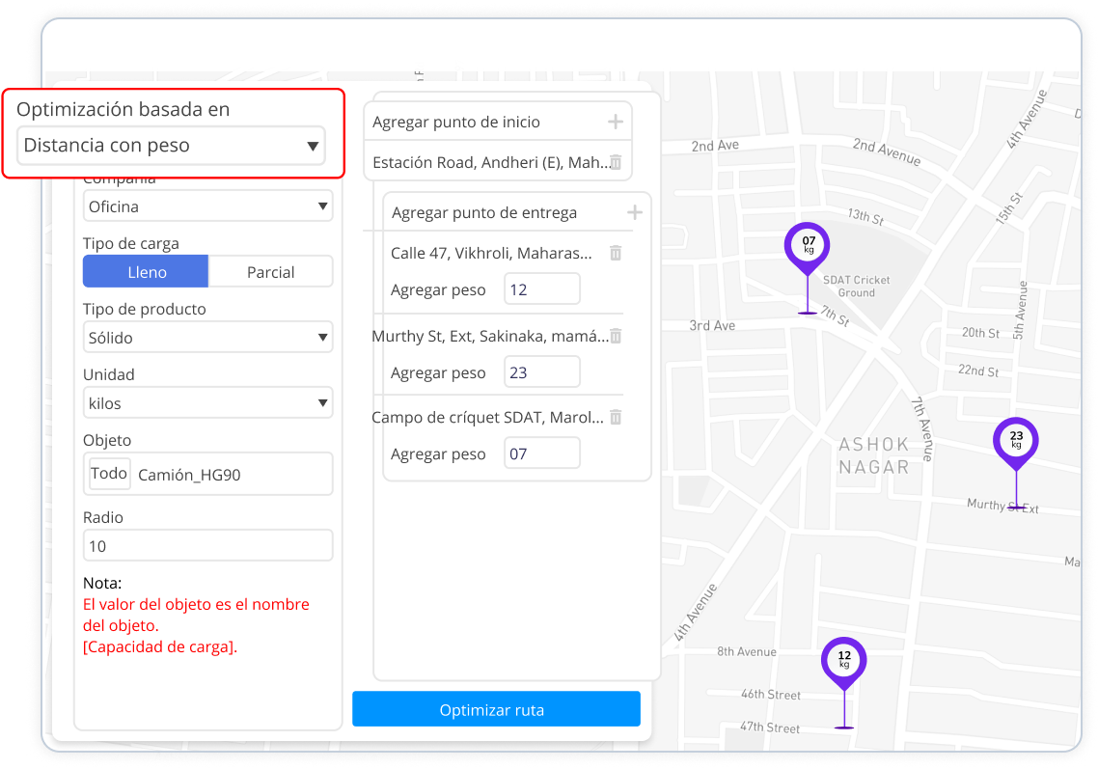
Task: Click 'Calle 47, Vikhroli' address row
Action: [x=491, y=253]
